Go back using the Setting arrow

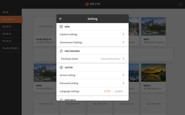[x=61, y=19]
